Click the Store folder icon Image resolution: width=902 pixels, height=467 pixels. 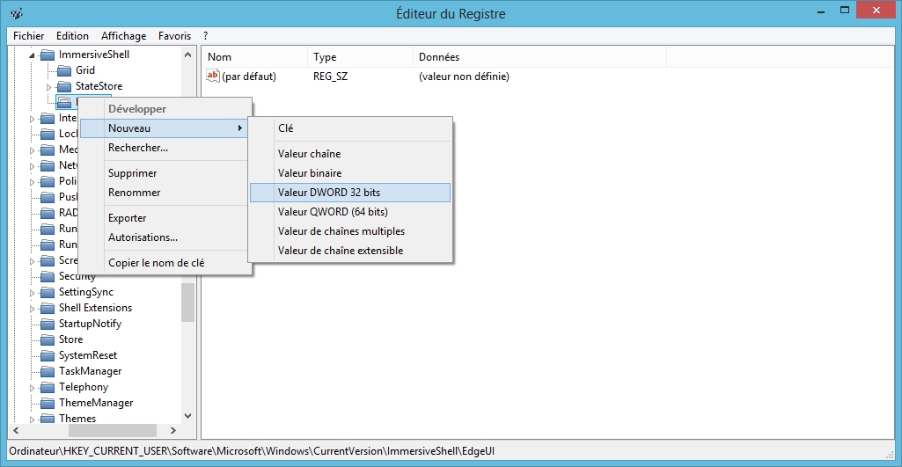pos(48,339)
